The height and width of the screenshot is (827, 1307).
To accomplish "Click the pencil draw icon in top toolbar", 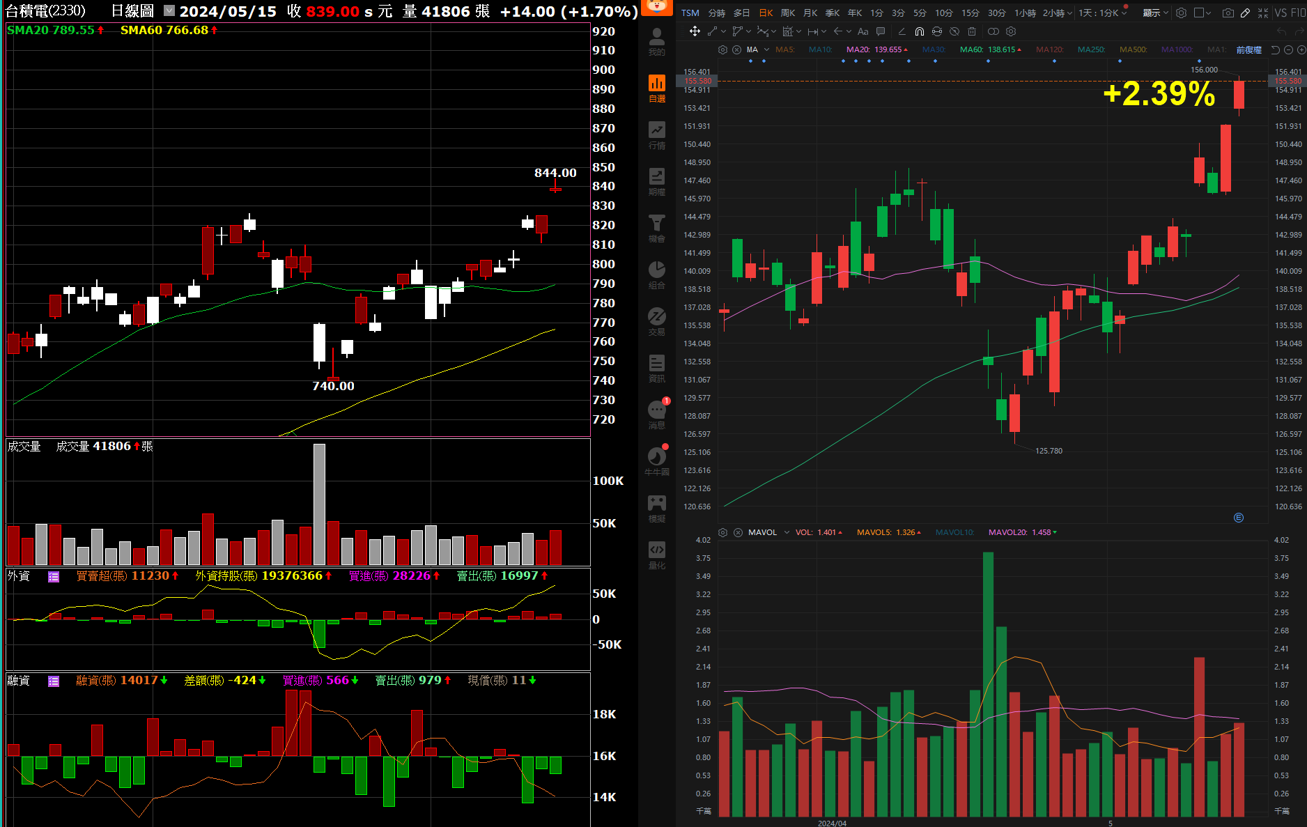I will click(1246, 13).
